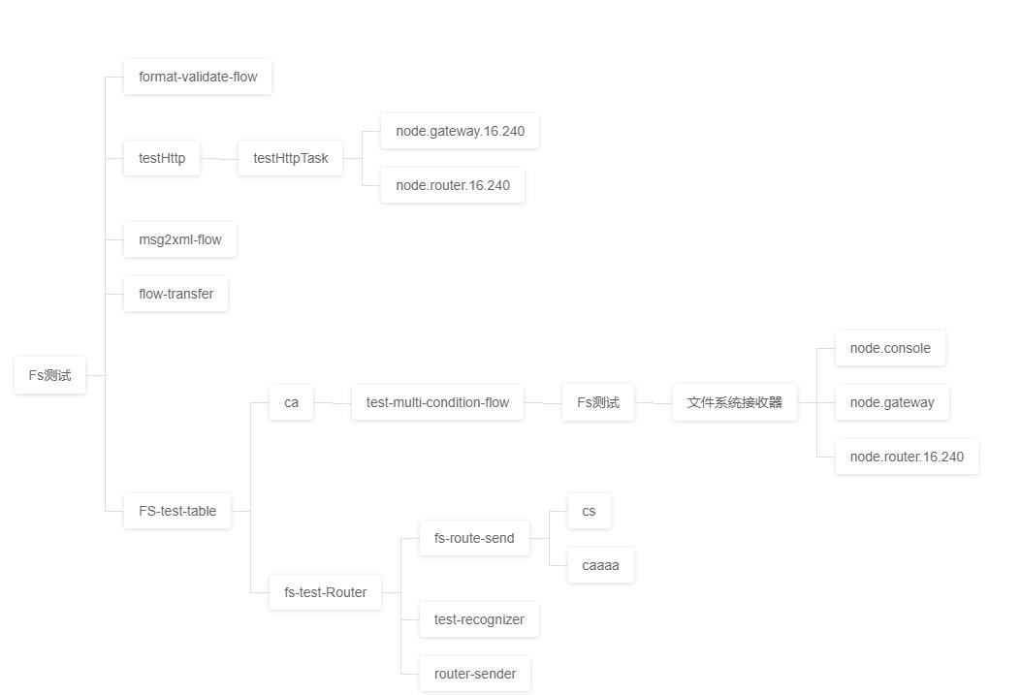1021x695 pixels.
Task: Select the node.gateway leaf
Action: [892, 403]
